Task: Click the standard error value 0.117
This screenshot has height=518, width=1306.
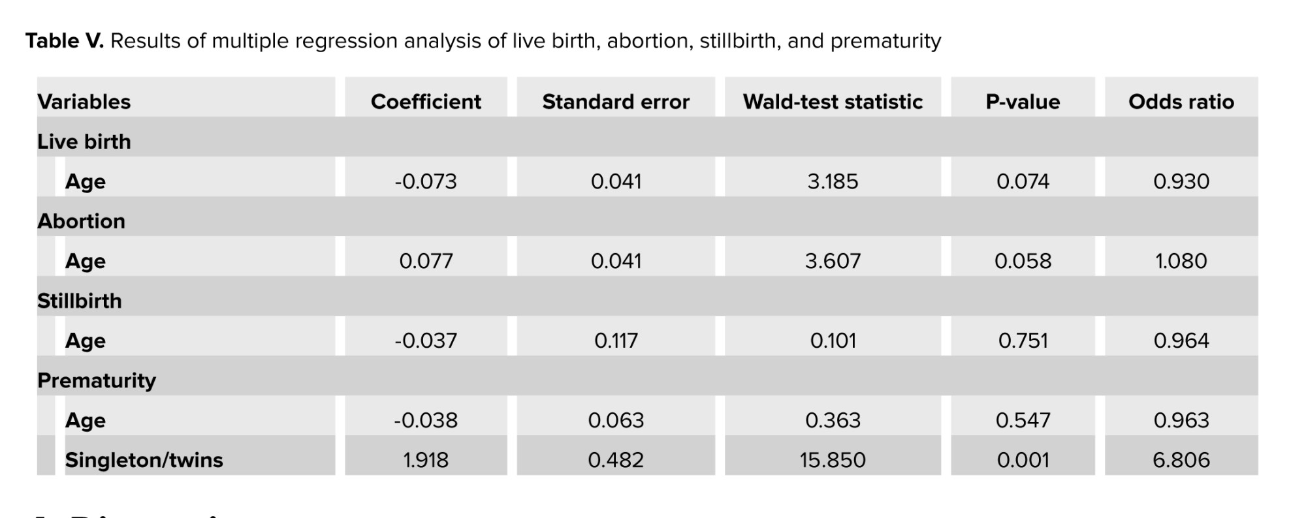Action: pyautogui.click(x=616, y=341)
